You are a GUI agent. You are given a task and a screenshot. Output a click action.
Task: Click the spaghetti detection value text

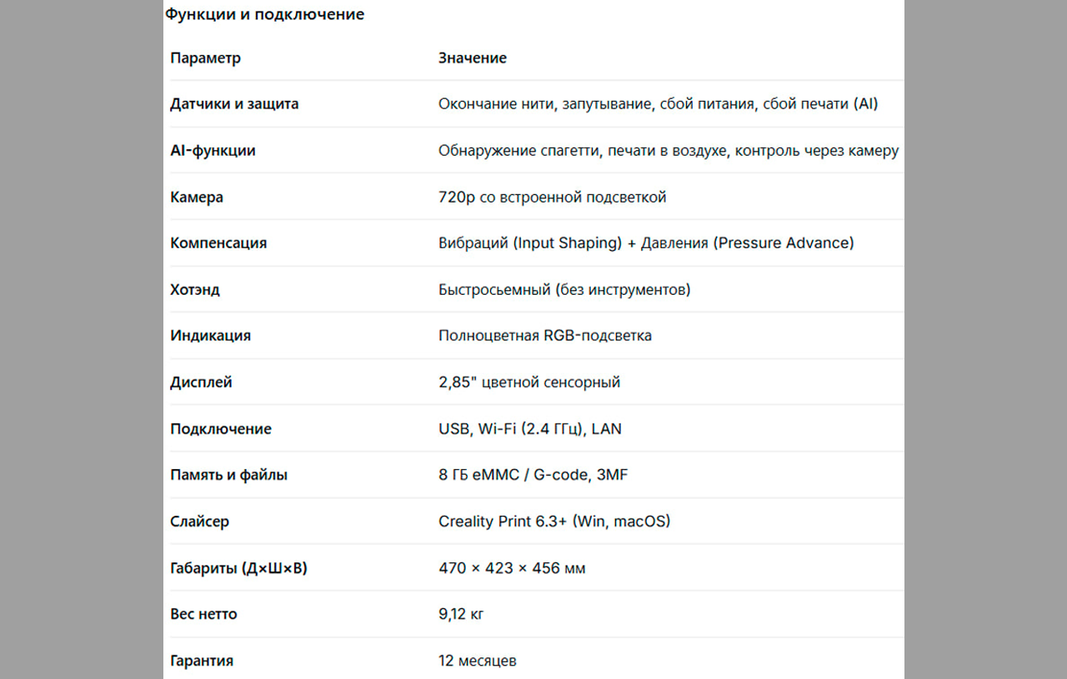(668, 151)
